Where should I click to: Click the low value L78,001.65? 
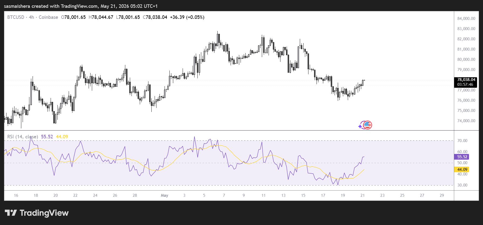click(128, 17)
